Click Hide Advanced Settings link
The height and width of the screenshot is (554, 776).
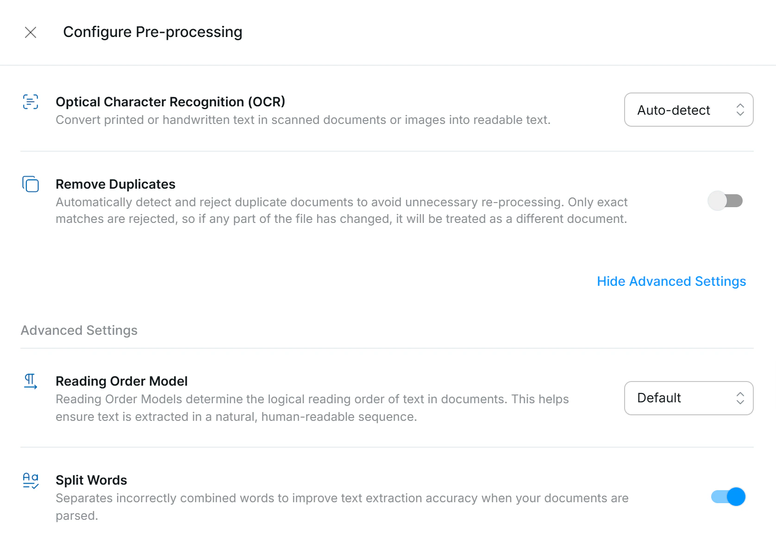[671, 281]
